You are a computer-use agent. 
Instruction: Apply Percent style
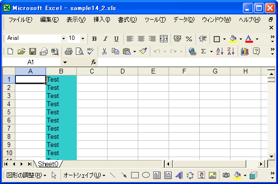(x=189, y=39)
